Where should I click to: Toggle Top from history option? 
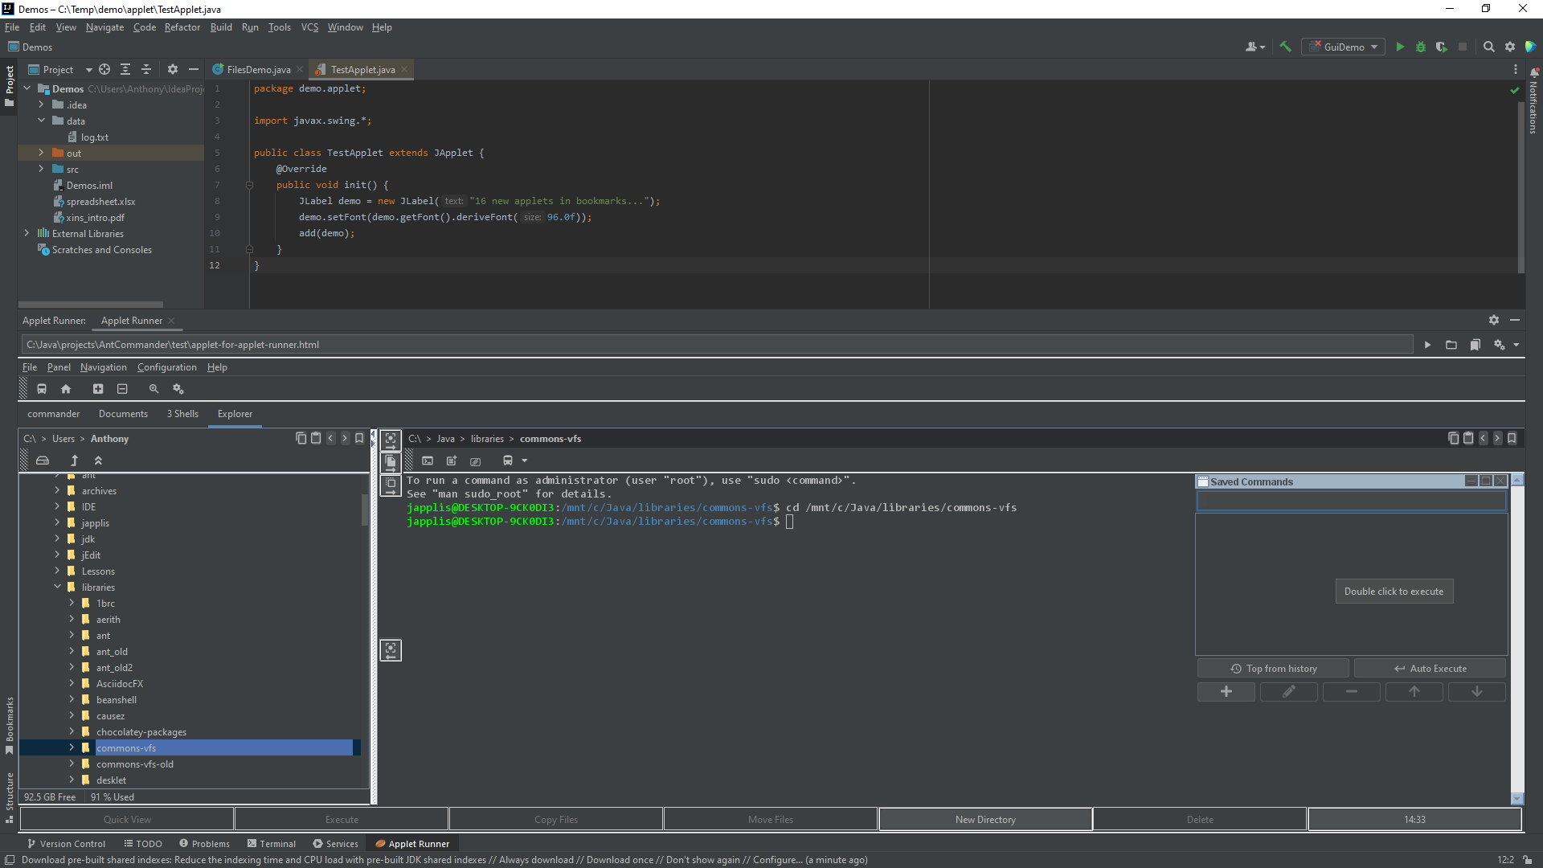click(1273, 669)
